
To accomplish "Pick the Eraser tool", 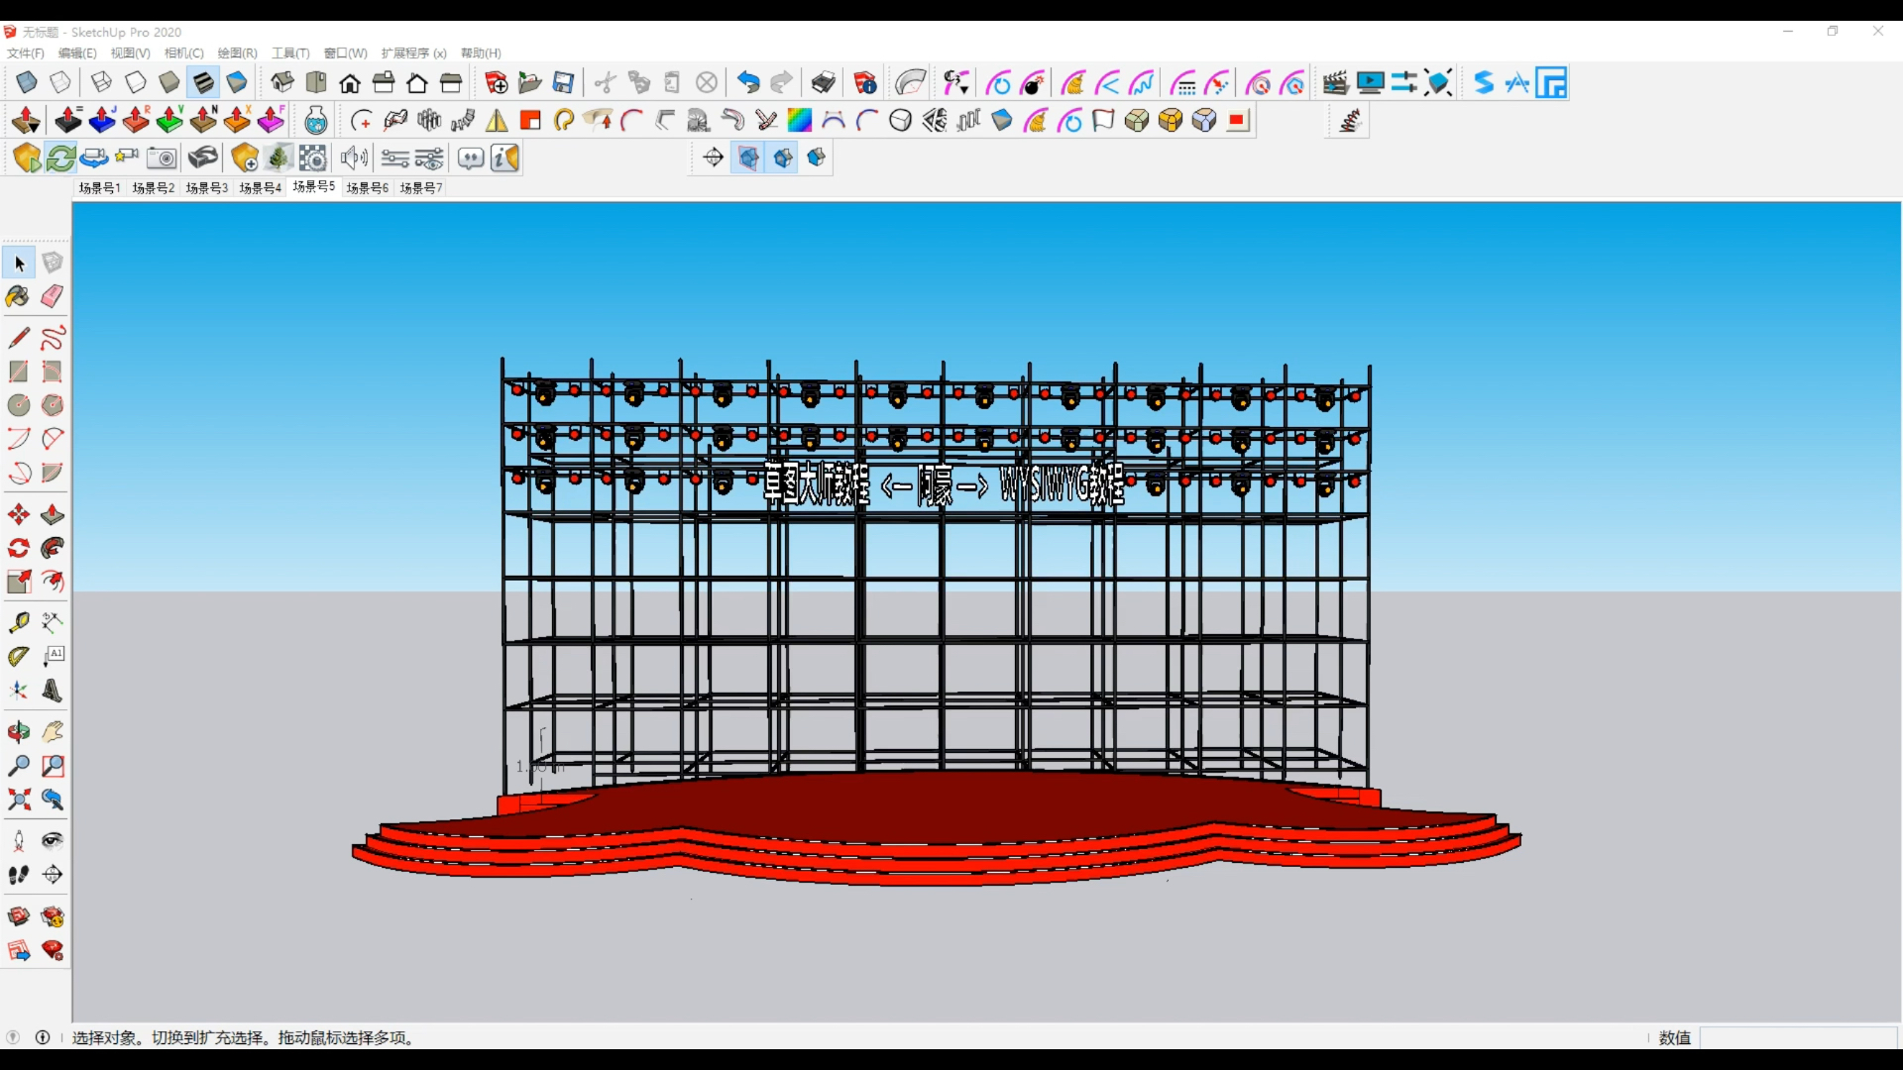I will click(53, 296).
